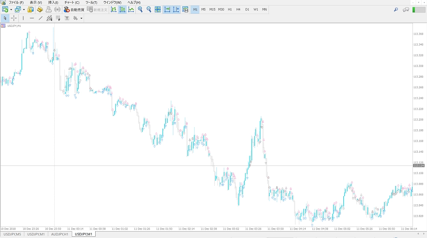Viewport: 427px width, 238px height.
Task: Select the D1 timeframe
Action: click(x=247, y=9)
